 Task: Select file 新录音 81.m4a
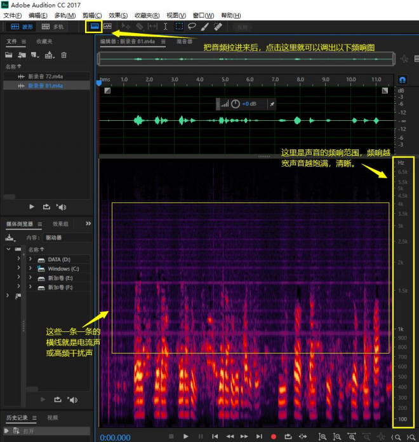tap(47, 86)
